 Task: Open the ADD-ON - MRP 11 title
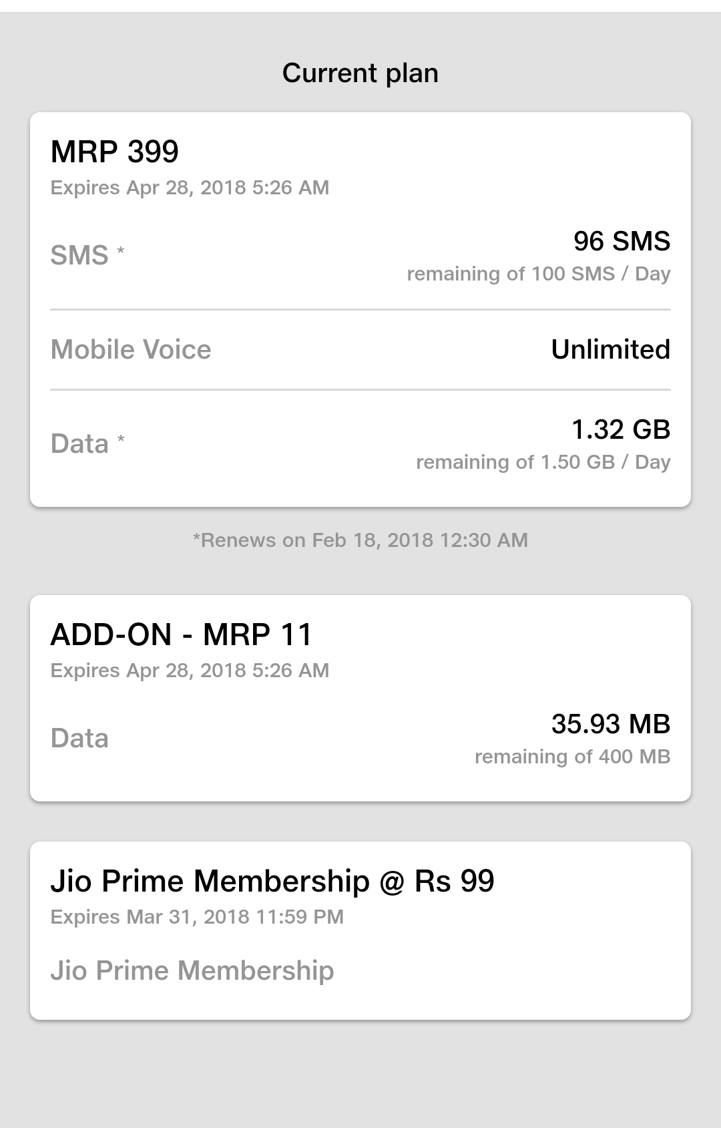click(x=181, y=634)
